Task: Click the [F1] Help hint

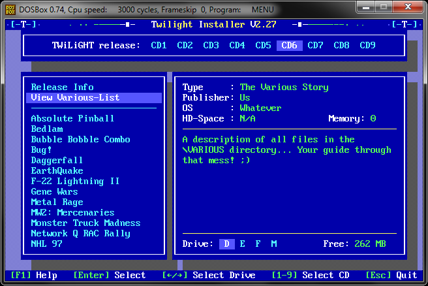Action: [34, 276]
